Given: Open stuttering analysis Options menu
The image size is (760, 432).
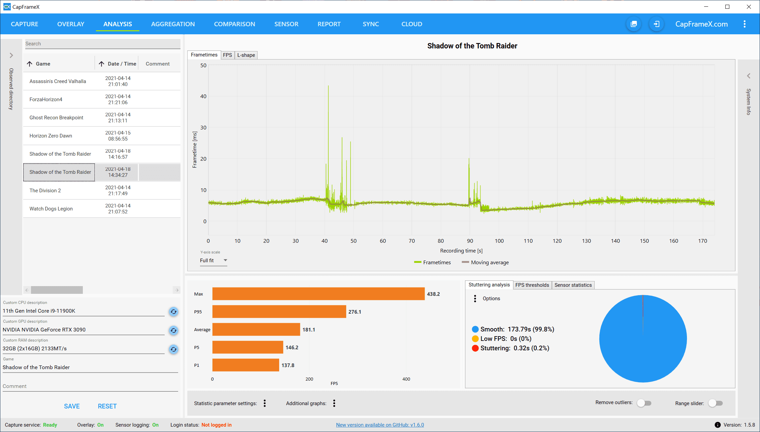Looking at the screenshot, I should tap(475, 299).
